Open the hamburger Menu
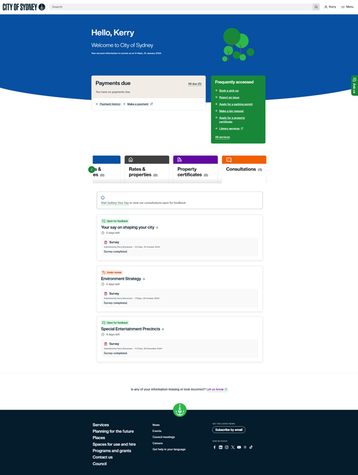Screen dimensions: 358x475 [347, 7]
